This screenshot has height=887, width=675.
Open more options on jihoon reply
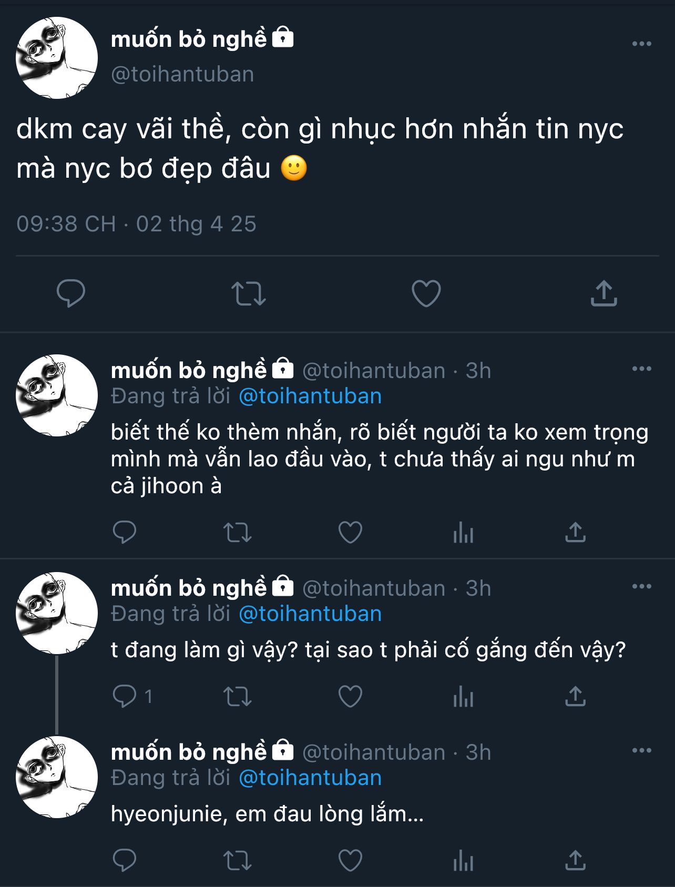point(641,369)
